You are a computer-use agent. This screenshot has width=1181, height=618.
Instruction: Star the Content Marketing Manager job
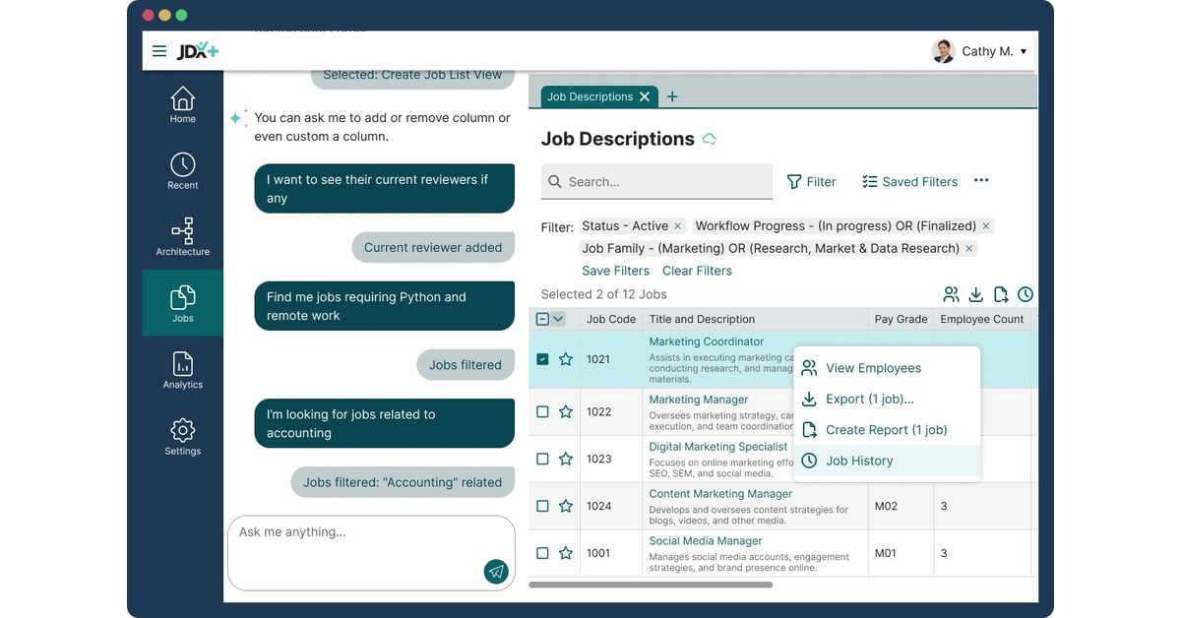(x=566, y=506)
